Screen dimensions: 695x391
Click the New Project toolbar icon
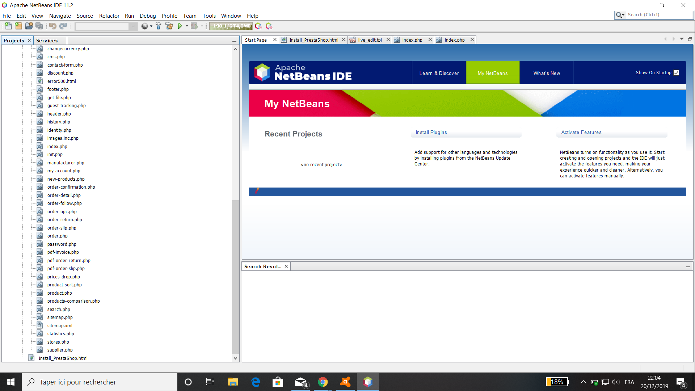click(x=18, y=26)
